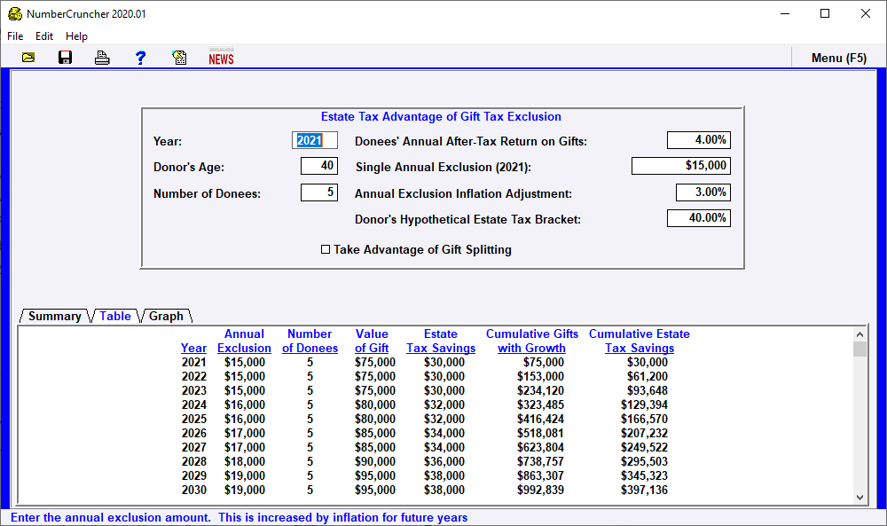
Task: Print using the printer toolbar icon
Action: 102,58
